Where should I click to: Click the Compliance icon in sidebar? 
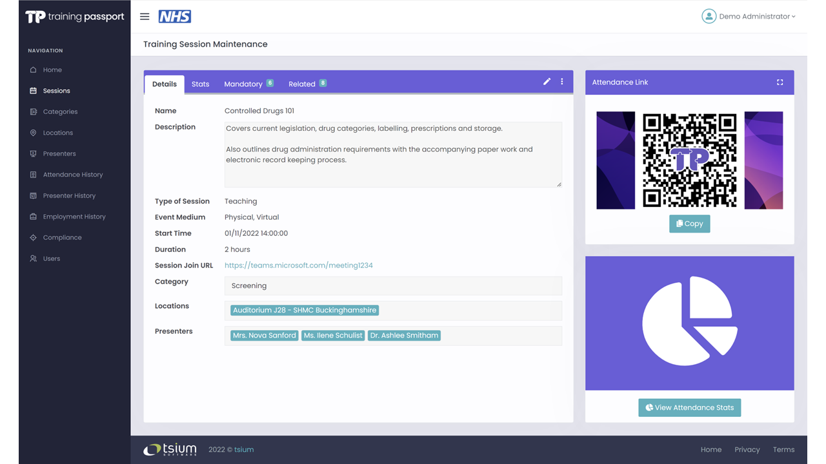pos(34,237)
